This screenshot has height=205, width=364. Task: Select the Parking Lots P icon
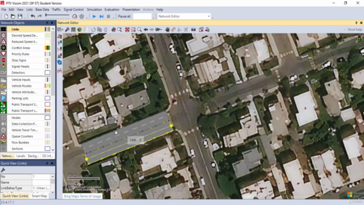point(3,99)
